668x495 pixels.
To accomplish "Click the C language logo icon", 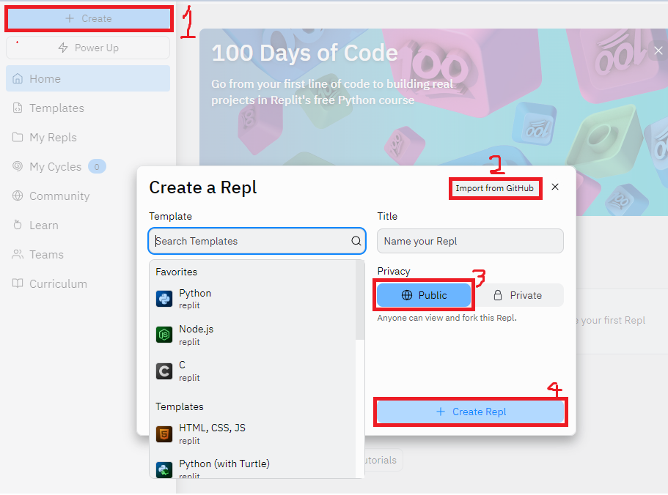I will (x=164, y=371).
